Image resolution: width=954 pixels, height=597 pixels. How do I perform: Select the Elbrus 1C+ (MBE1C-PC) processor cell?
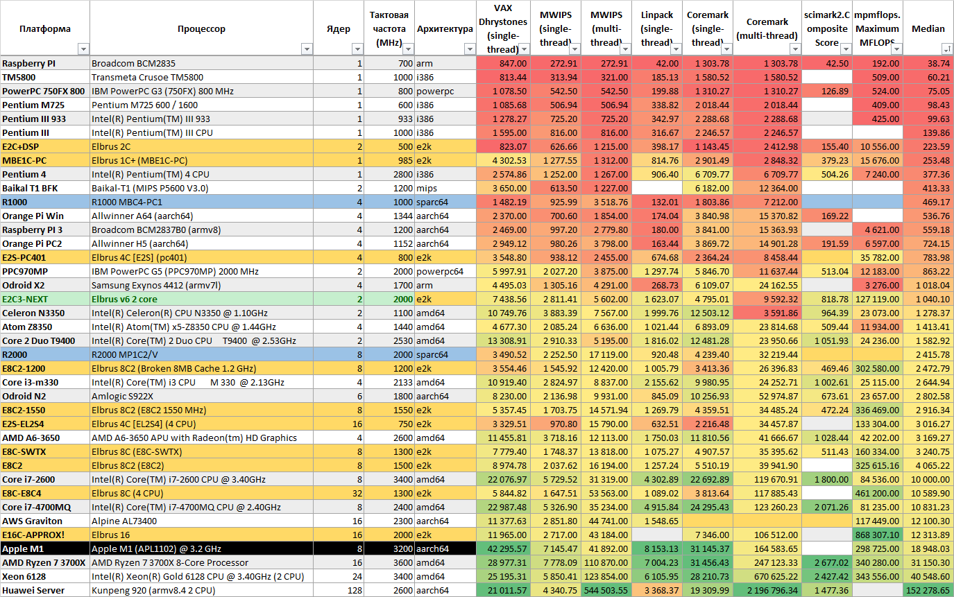(x=201, y=160)
